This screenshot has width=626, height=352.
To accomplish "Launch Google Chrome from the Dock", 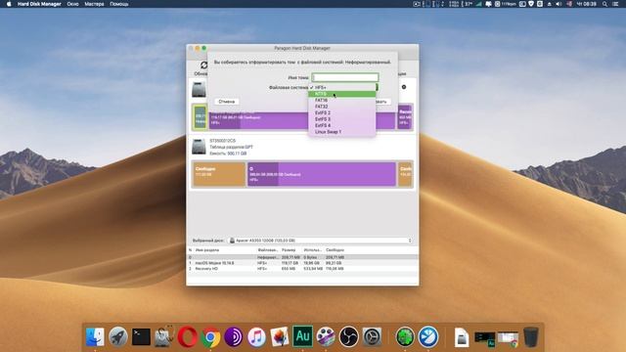I will 210,336.
